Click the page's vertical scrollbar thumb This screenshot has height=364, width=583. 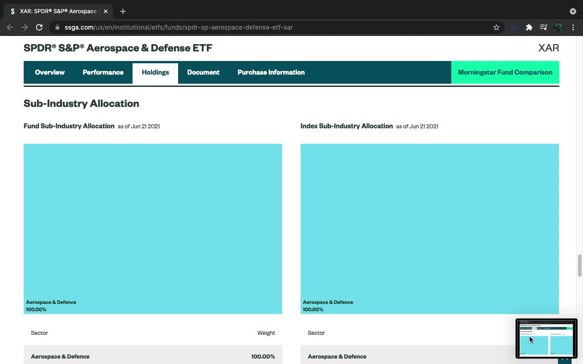pyautogui.click(x=580, y=265)
